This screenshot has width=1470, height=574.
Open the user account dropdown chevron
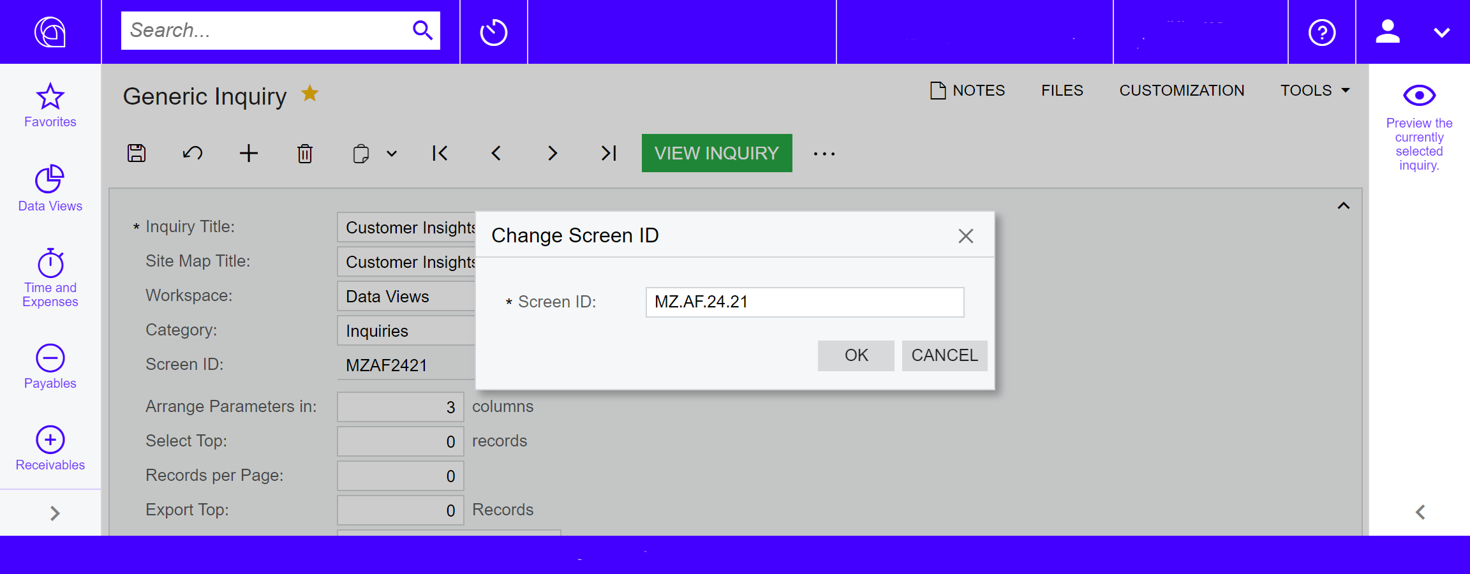(x=1441, y=32)
